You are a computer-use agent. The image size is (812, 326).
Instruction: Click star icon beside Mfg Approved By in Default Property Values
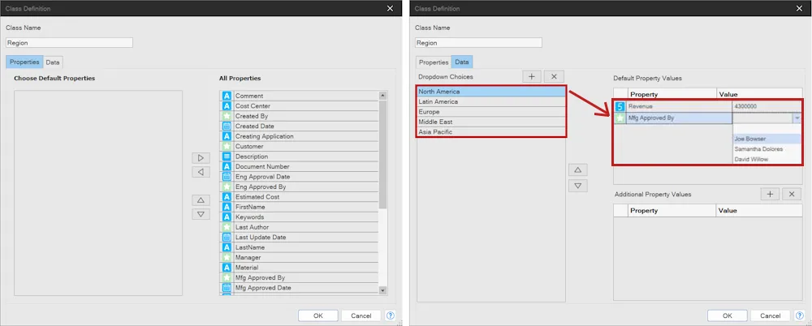(x=620, y=118)
